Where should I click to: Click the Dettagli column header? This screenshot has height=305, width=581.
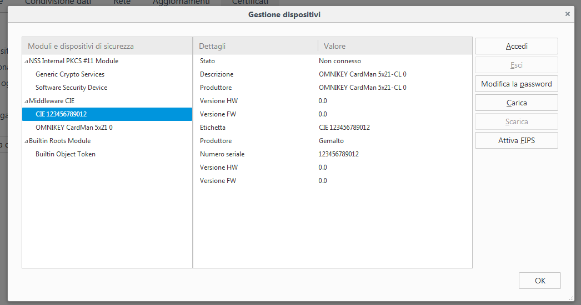(x=256, y=46)
